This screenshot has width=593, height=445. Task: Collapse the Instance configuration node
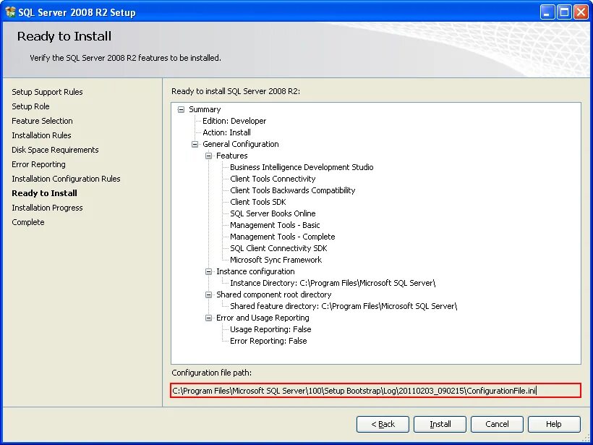point(208,271)
